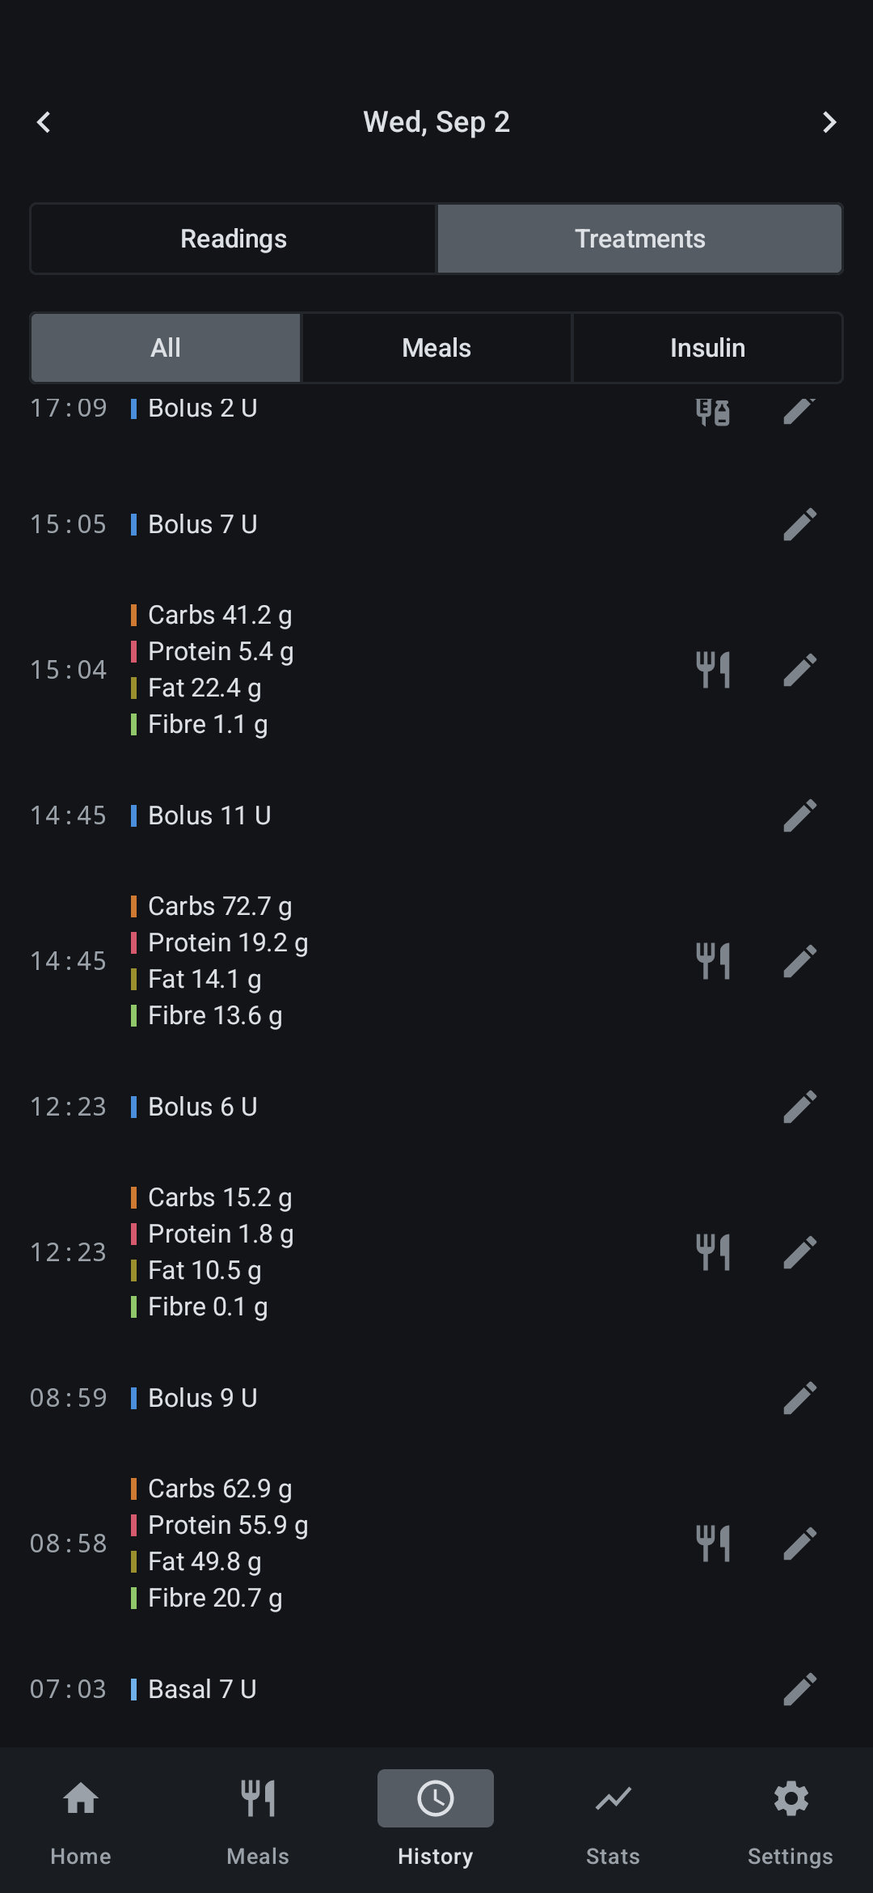Open meal details icon for 15:04 entry

click(x=713, y=670)
